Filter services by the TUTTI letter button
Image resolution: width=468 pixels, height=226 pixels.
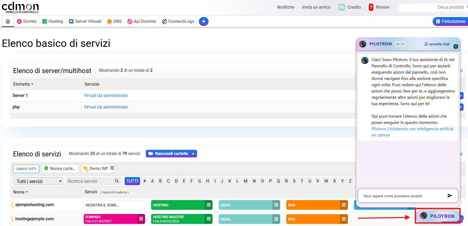pos(132,181)
